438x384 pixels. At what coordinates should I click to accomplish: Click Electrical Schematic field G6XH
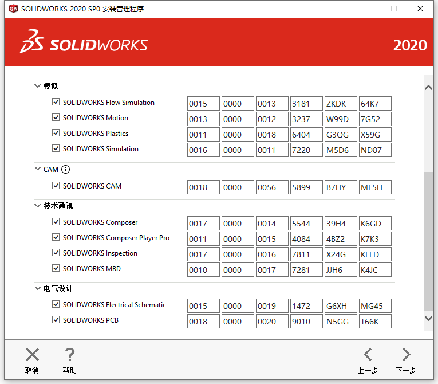tap(341, 305)
